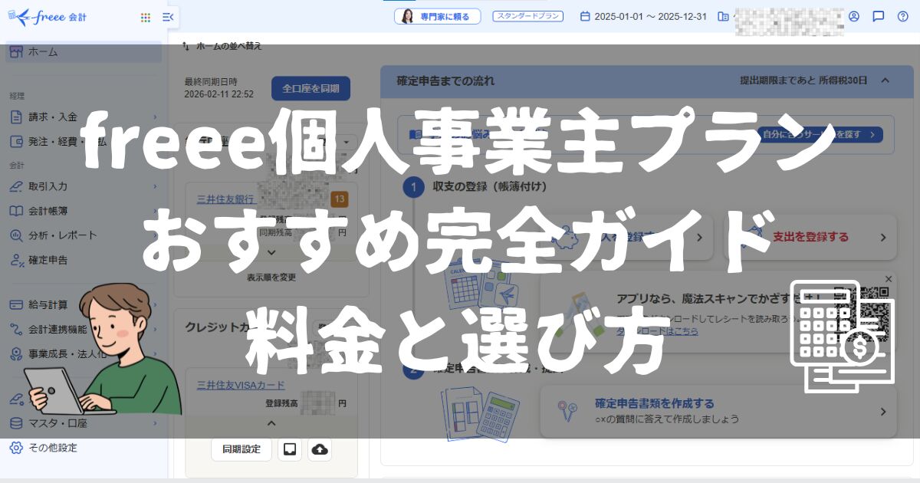Click the ホームの並べ替え sort icon

click(185, 46)
